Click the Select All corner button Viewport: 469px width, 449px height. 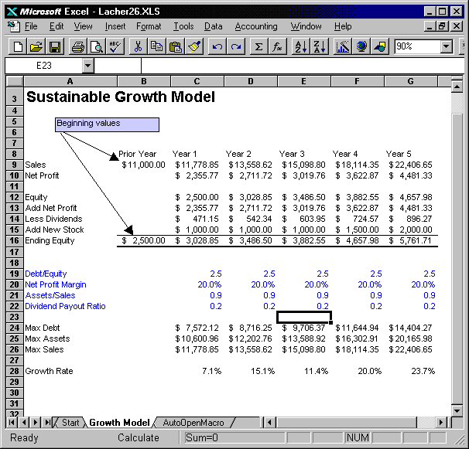coord(15,81)
